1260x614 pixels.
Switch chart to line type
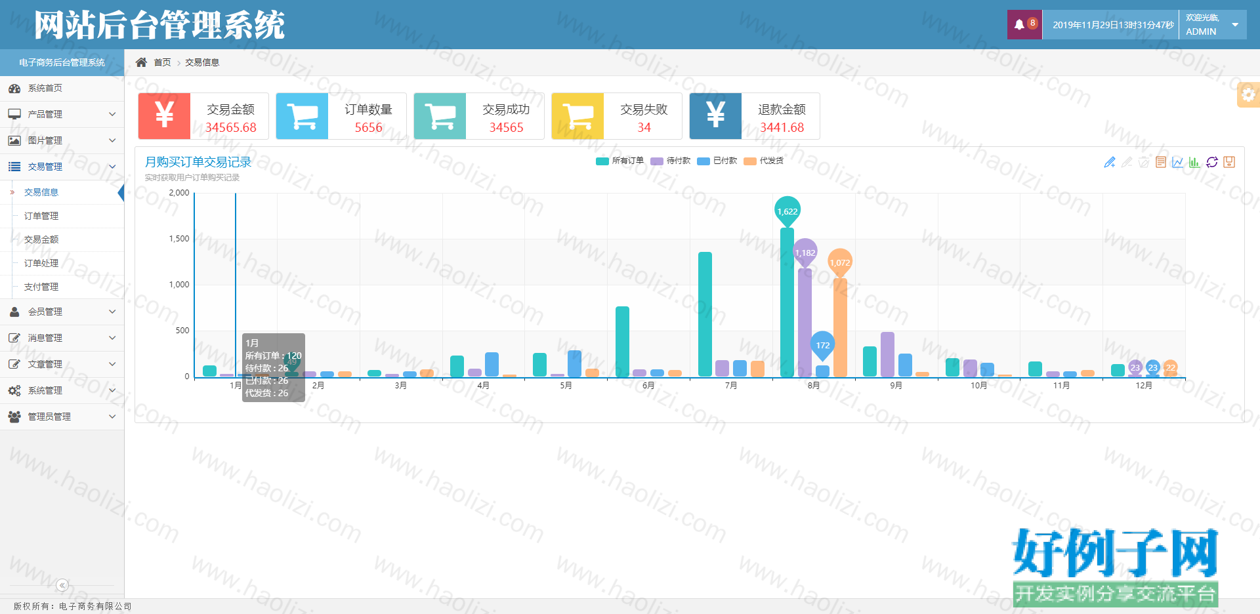point(1178,162)
